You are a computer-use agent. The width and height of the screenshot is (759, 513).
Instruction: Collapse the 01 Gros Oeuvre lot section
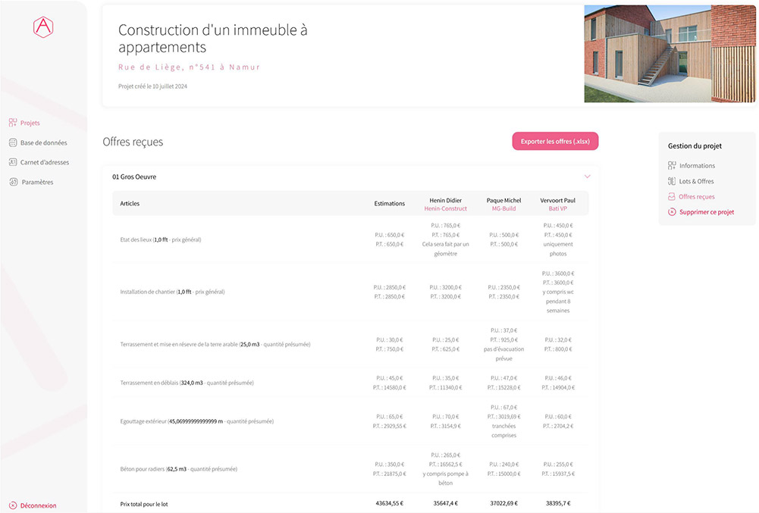pos(587,175)
